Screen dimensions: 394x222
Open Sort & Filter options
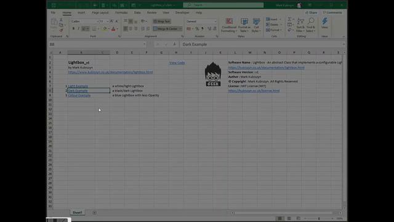pyautogui.click(x=300, y=25)
